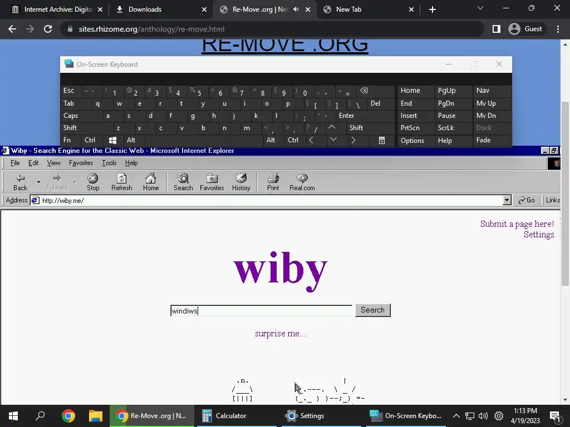The image size is (570, 427).
Task: Click the menu key on On-Screen Keyboard
Action: tap(382, 140)
